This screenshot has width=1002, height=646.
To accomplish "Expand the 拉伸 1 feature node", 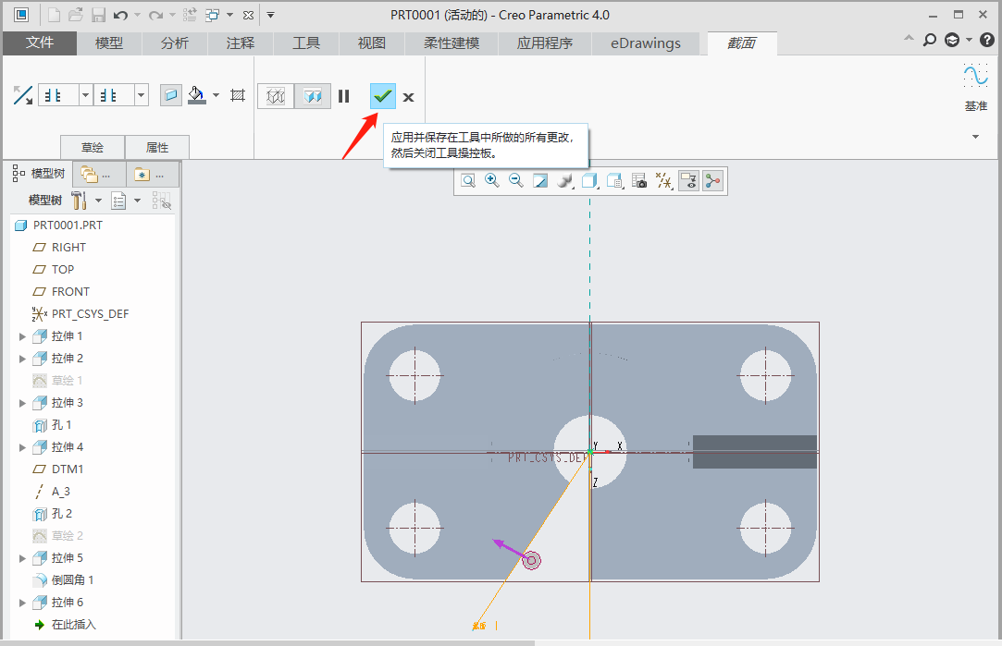I will click(22, 336).
